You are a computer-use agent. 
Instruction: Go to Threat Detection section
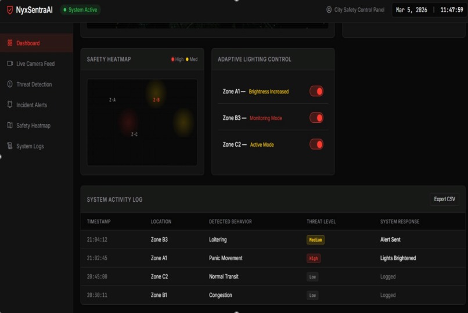coord(37,84)
